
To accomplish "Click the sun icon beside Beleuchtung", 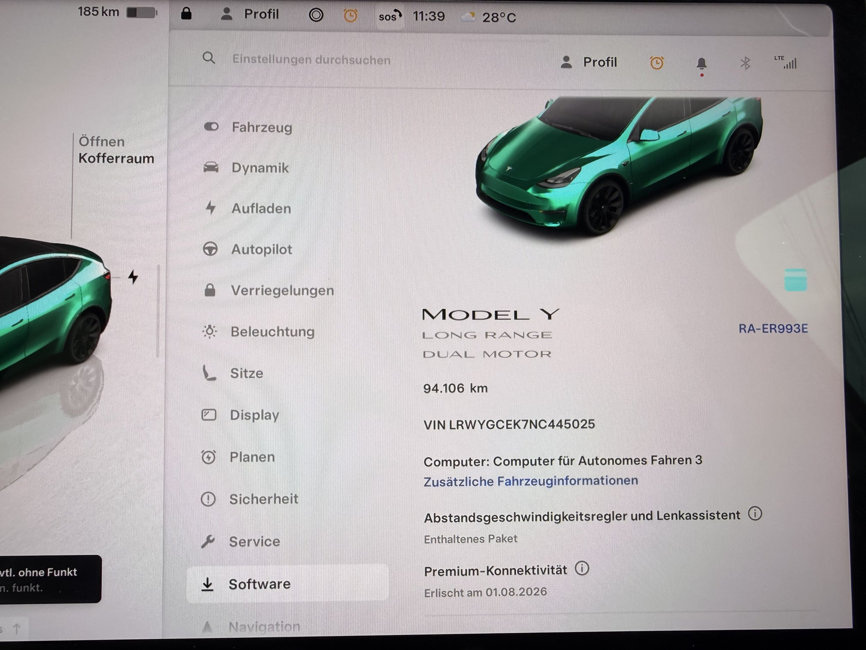I will 210,331.
